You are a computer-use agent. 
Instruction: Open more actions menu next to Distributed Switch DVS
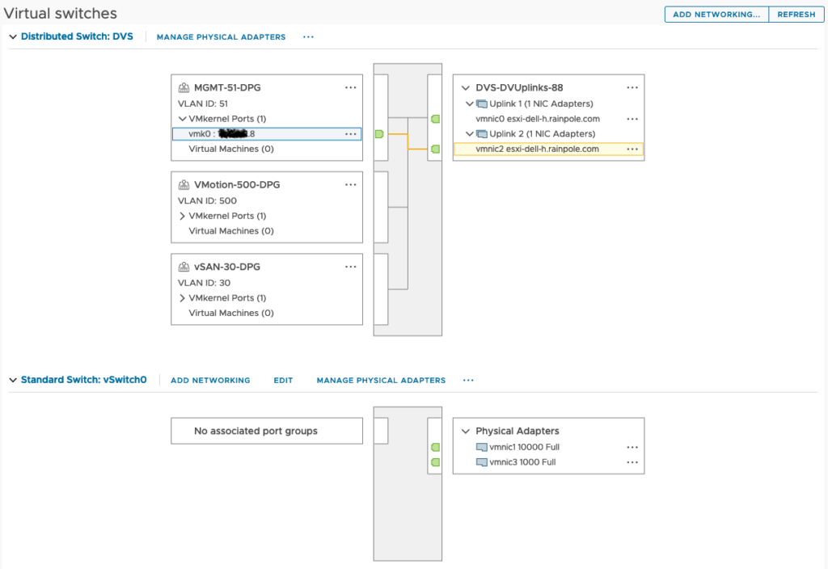pos(307,37)
